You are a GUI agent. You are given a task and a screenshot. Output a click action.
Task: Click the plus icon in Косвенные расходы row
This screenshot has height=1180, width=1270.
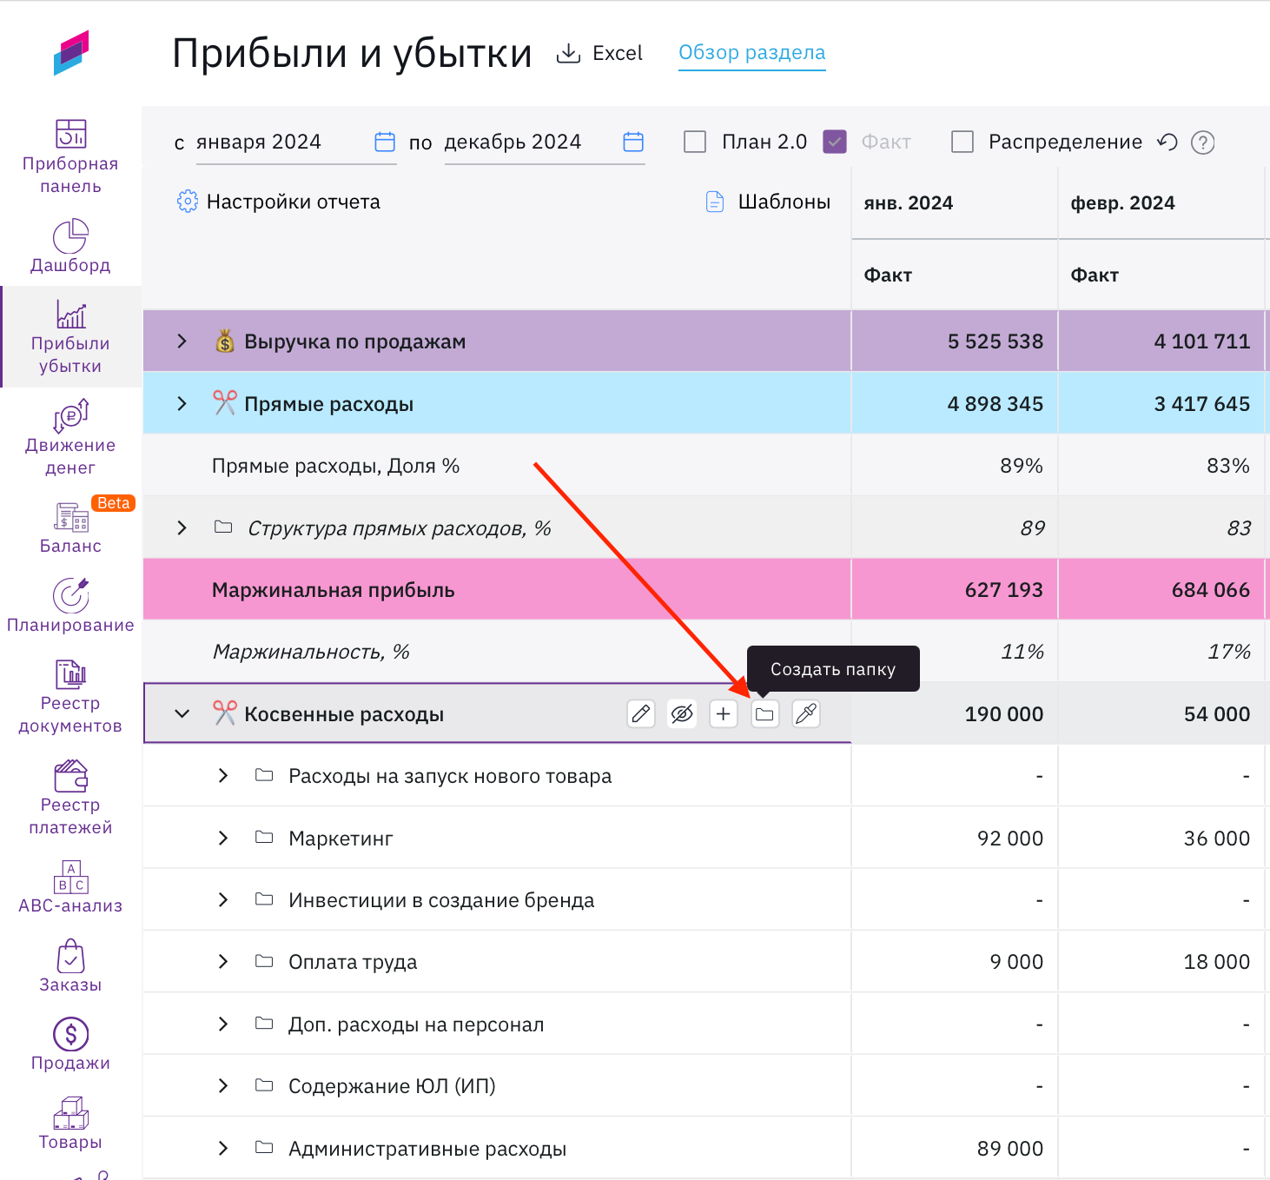(x=724, y=714)
